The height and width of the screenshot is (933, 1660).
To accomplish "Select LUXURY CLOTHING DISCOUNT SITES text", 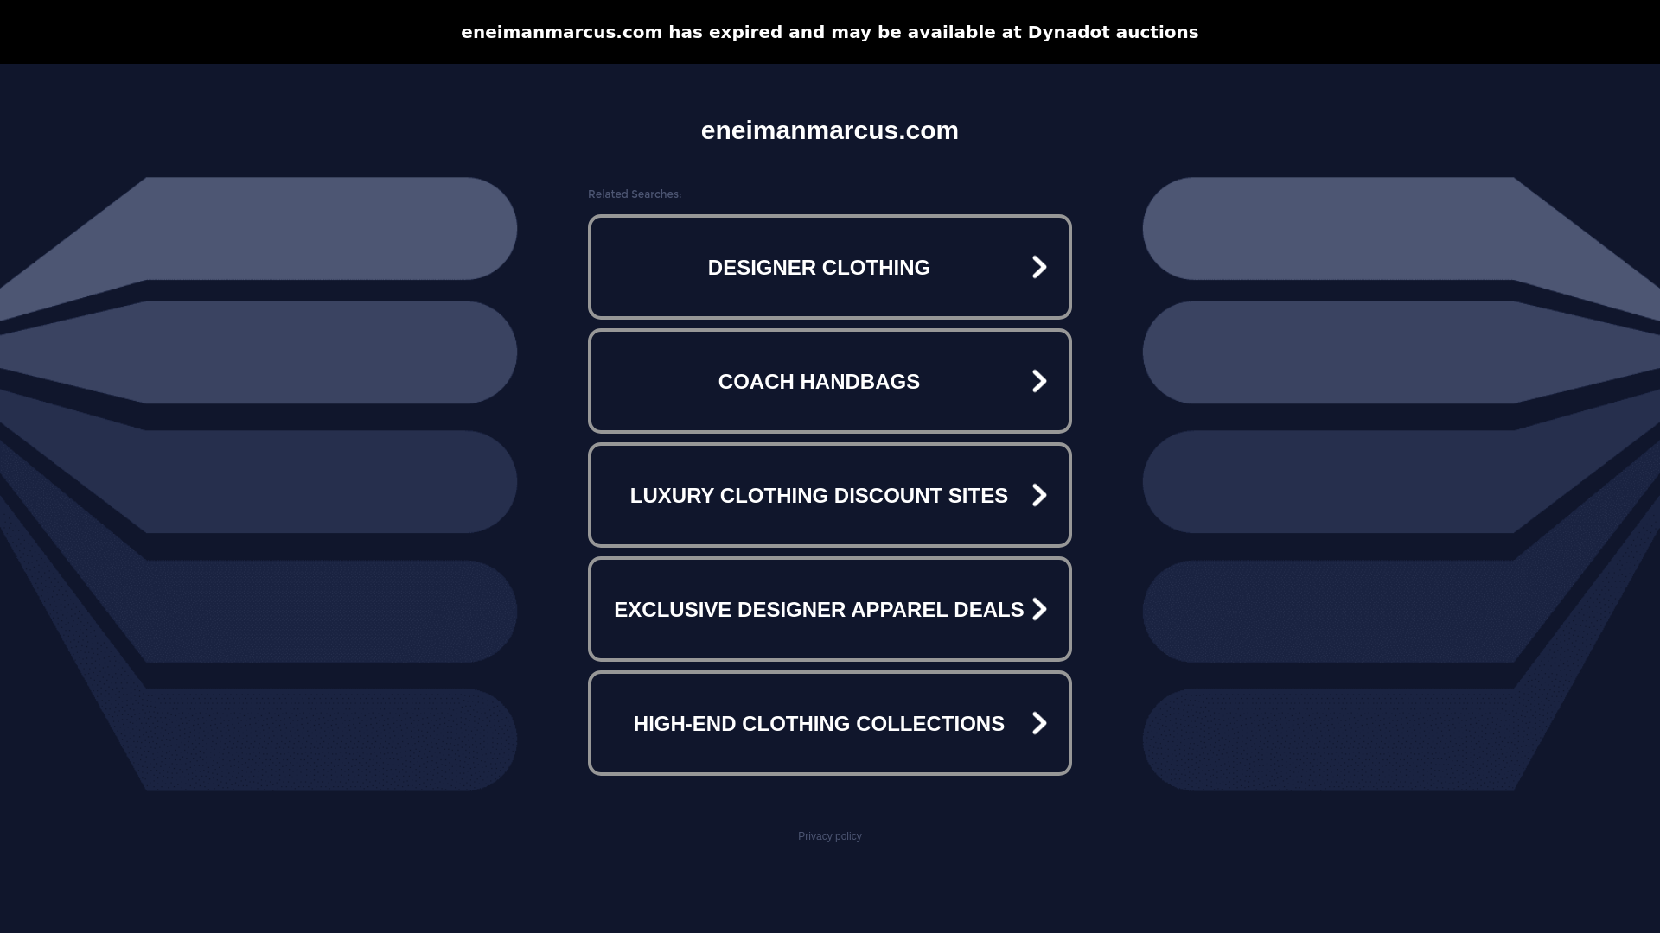I will (819, 495).
